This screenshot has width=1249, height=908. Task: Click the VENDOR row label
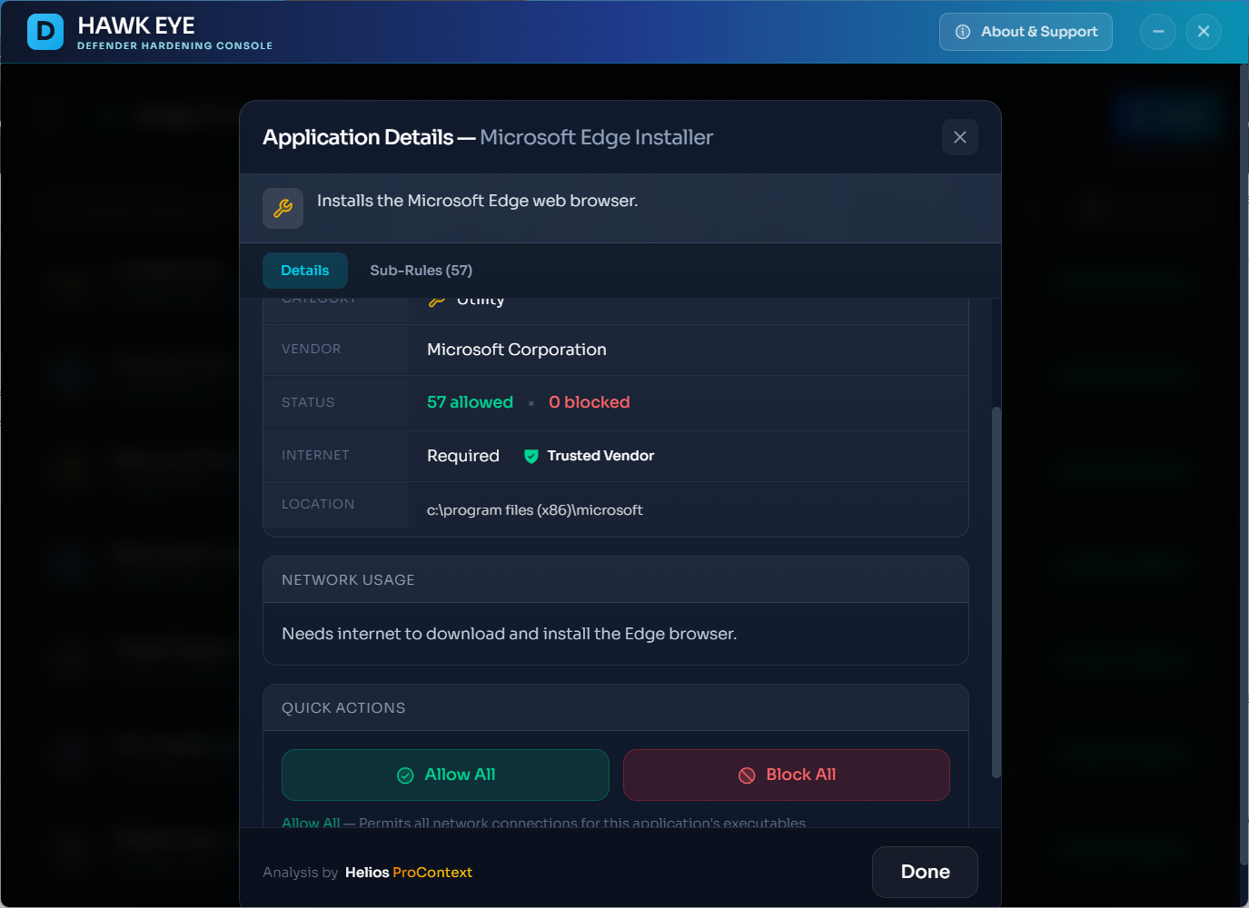click(312, 349)
